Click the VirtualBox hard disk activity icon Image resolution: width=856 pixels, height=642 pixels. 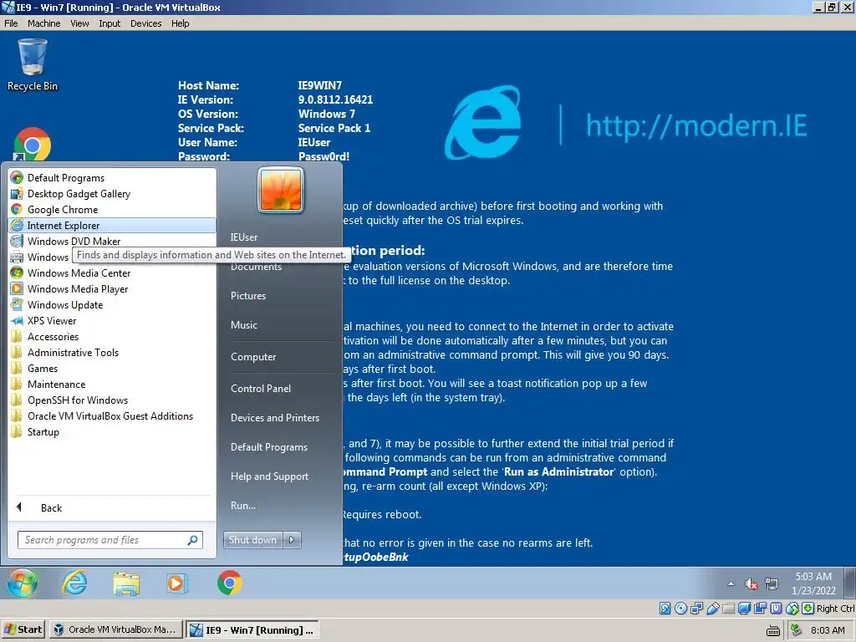665,609
